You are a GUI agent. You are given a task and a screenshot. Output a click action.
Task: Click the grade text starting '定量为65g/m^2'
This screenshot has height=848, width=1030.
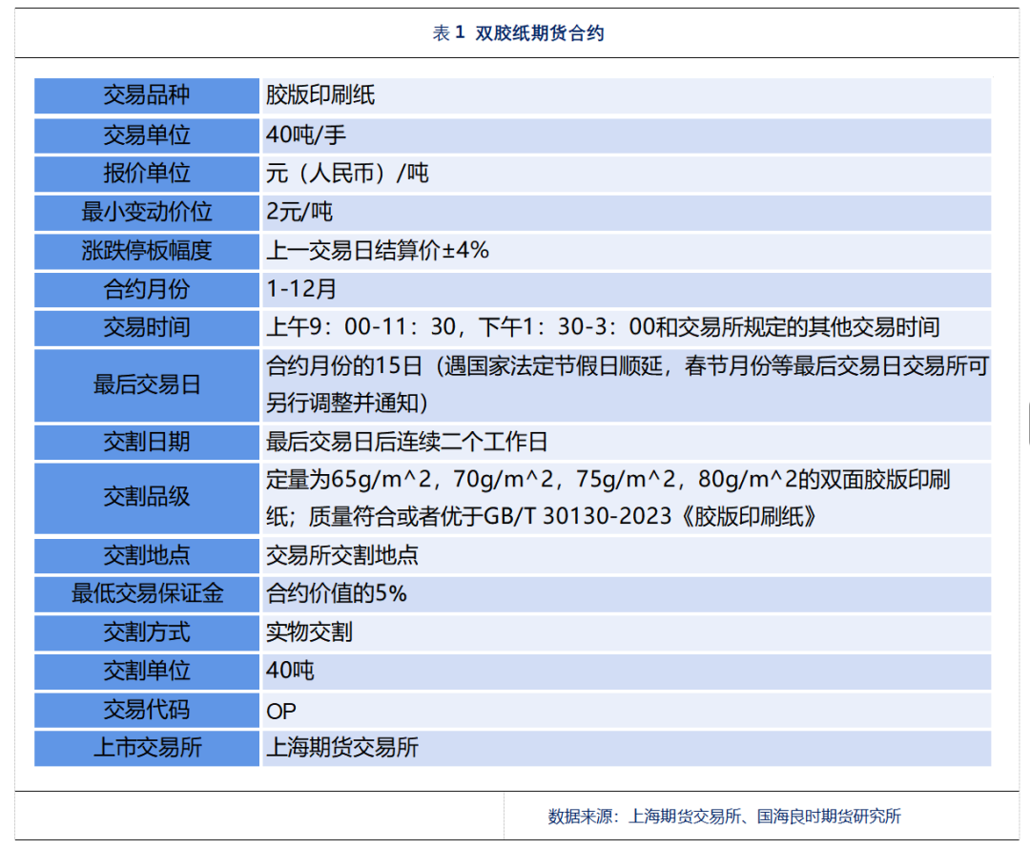(608, 498)
